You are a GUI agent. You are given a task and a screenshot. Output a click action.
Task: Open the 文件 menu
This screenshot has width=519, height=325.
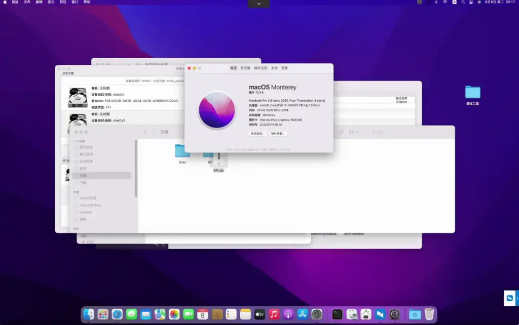[x=27, y=2]
